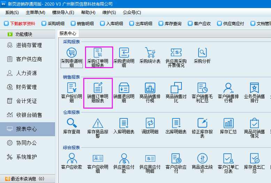Screen dimensions: 271x183
Task: Click the 功能模块 panel header
Action: pyautogui.click(x=28, y=34)
